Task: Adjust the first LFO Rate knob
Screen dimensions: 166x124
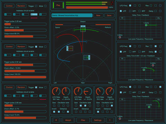Action: click(56, 91)
